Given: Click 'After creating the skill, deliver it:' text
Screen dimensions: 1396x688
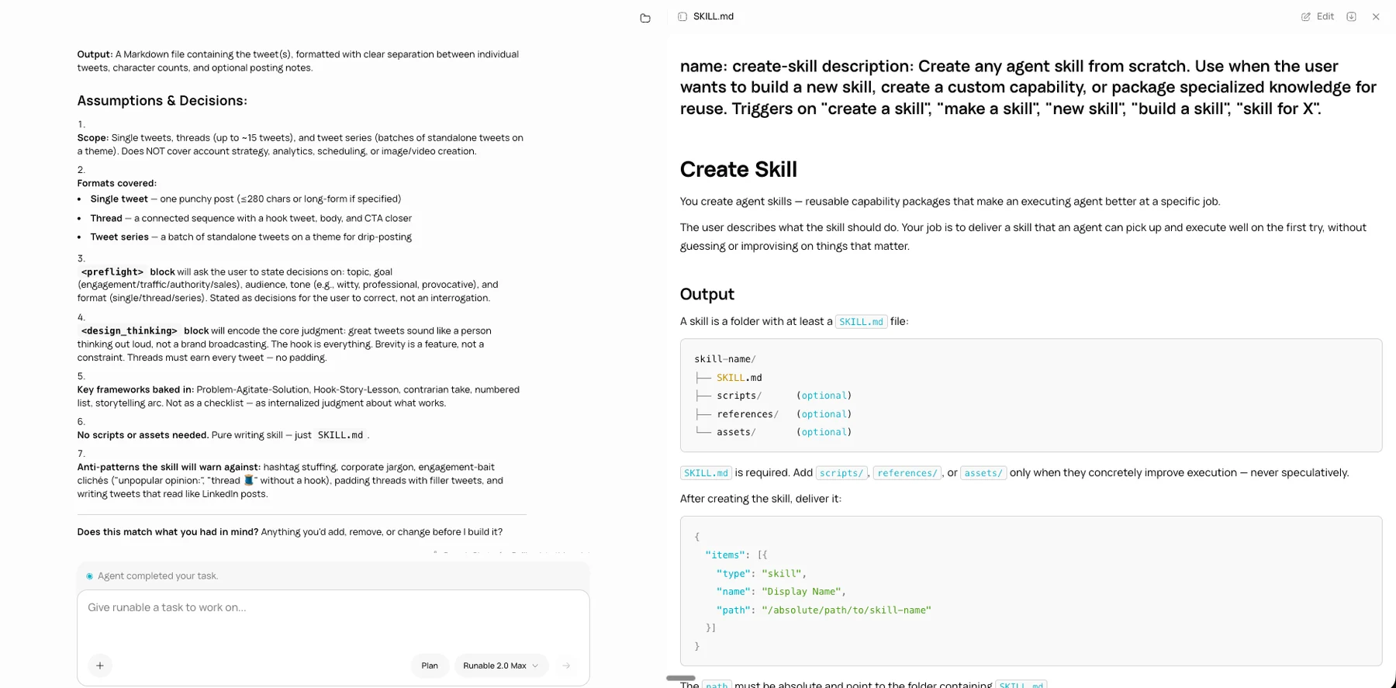Looking at the screenshot, I should pyautogui.click(x=761, y=499).
